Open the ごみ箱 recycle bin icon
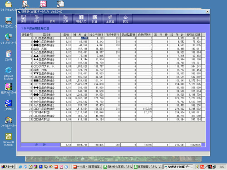227x170 pixels. (x=9, y=55)
